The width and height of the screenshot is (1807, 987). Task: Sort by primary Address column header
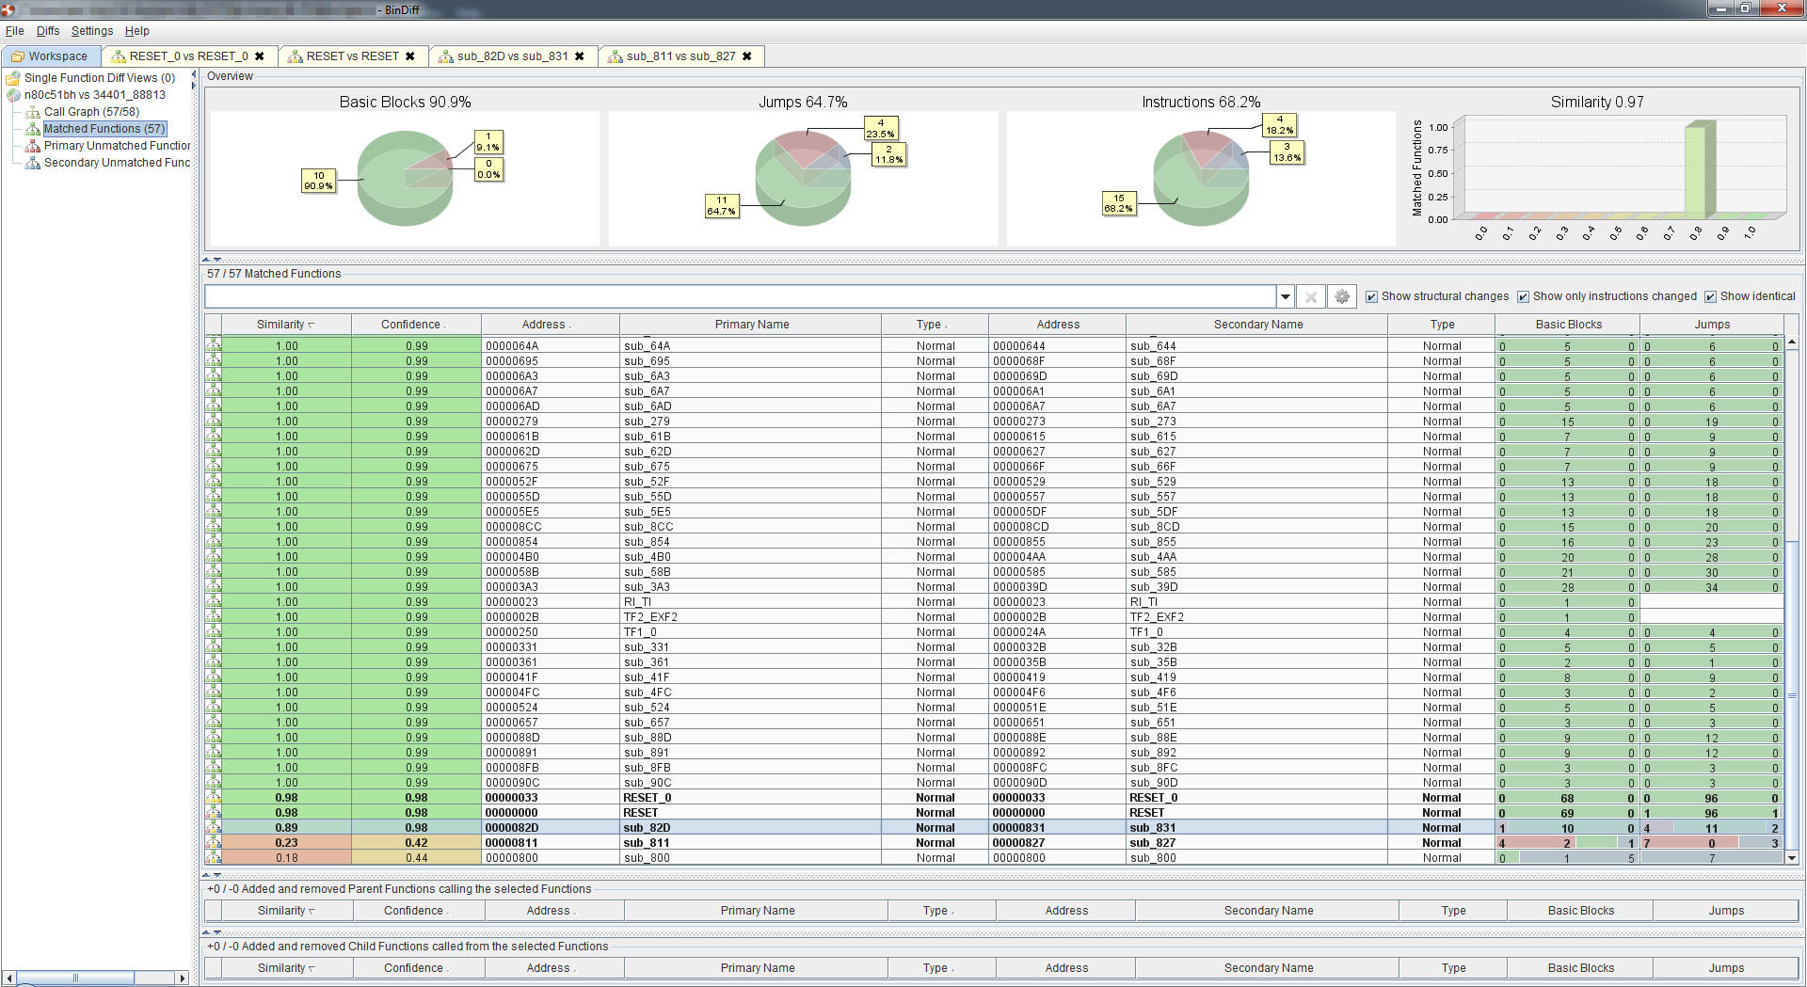(x=550, y=325)
